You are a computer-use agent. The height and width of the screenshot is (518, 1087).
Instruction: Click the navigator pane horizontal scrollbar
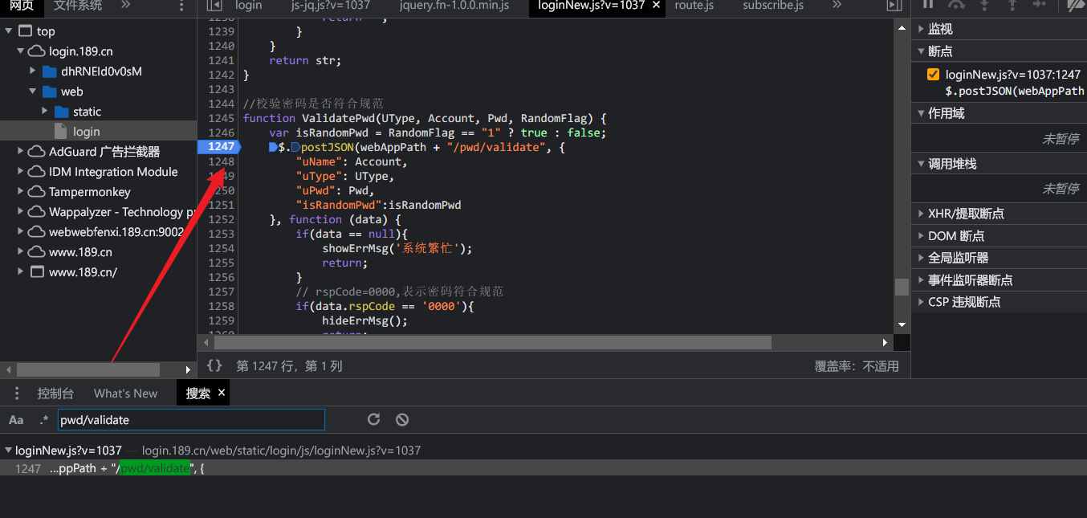[x=88, y=369]
